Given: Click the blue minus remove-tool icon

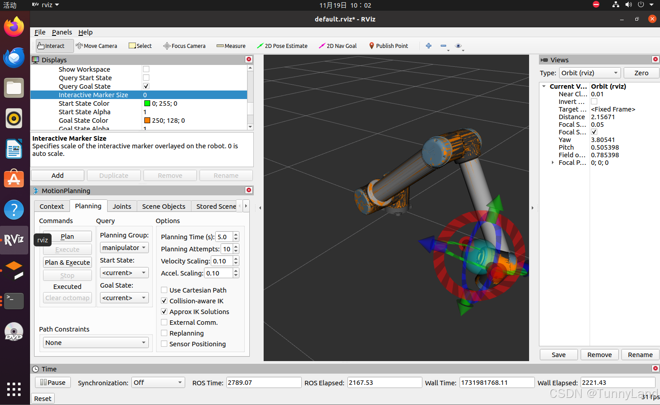Looking at the screenshot, I should point(443,46).
